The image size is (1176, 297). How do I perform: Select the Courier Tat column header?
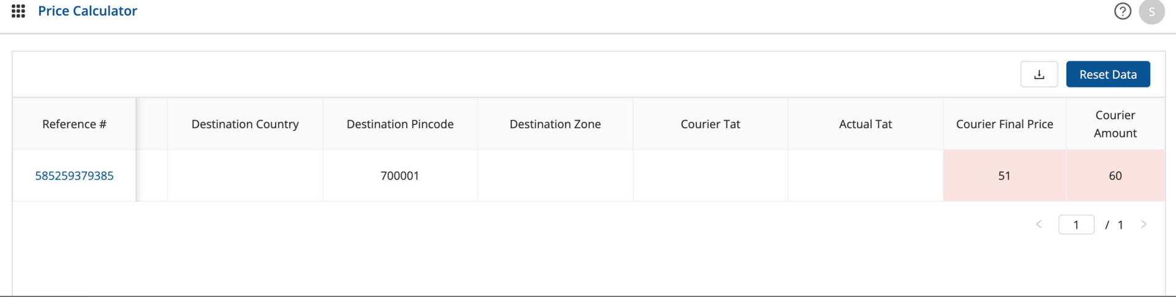pyautogui.click(x=710, y=124)
